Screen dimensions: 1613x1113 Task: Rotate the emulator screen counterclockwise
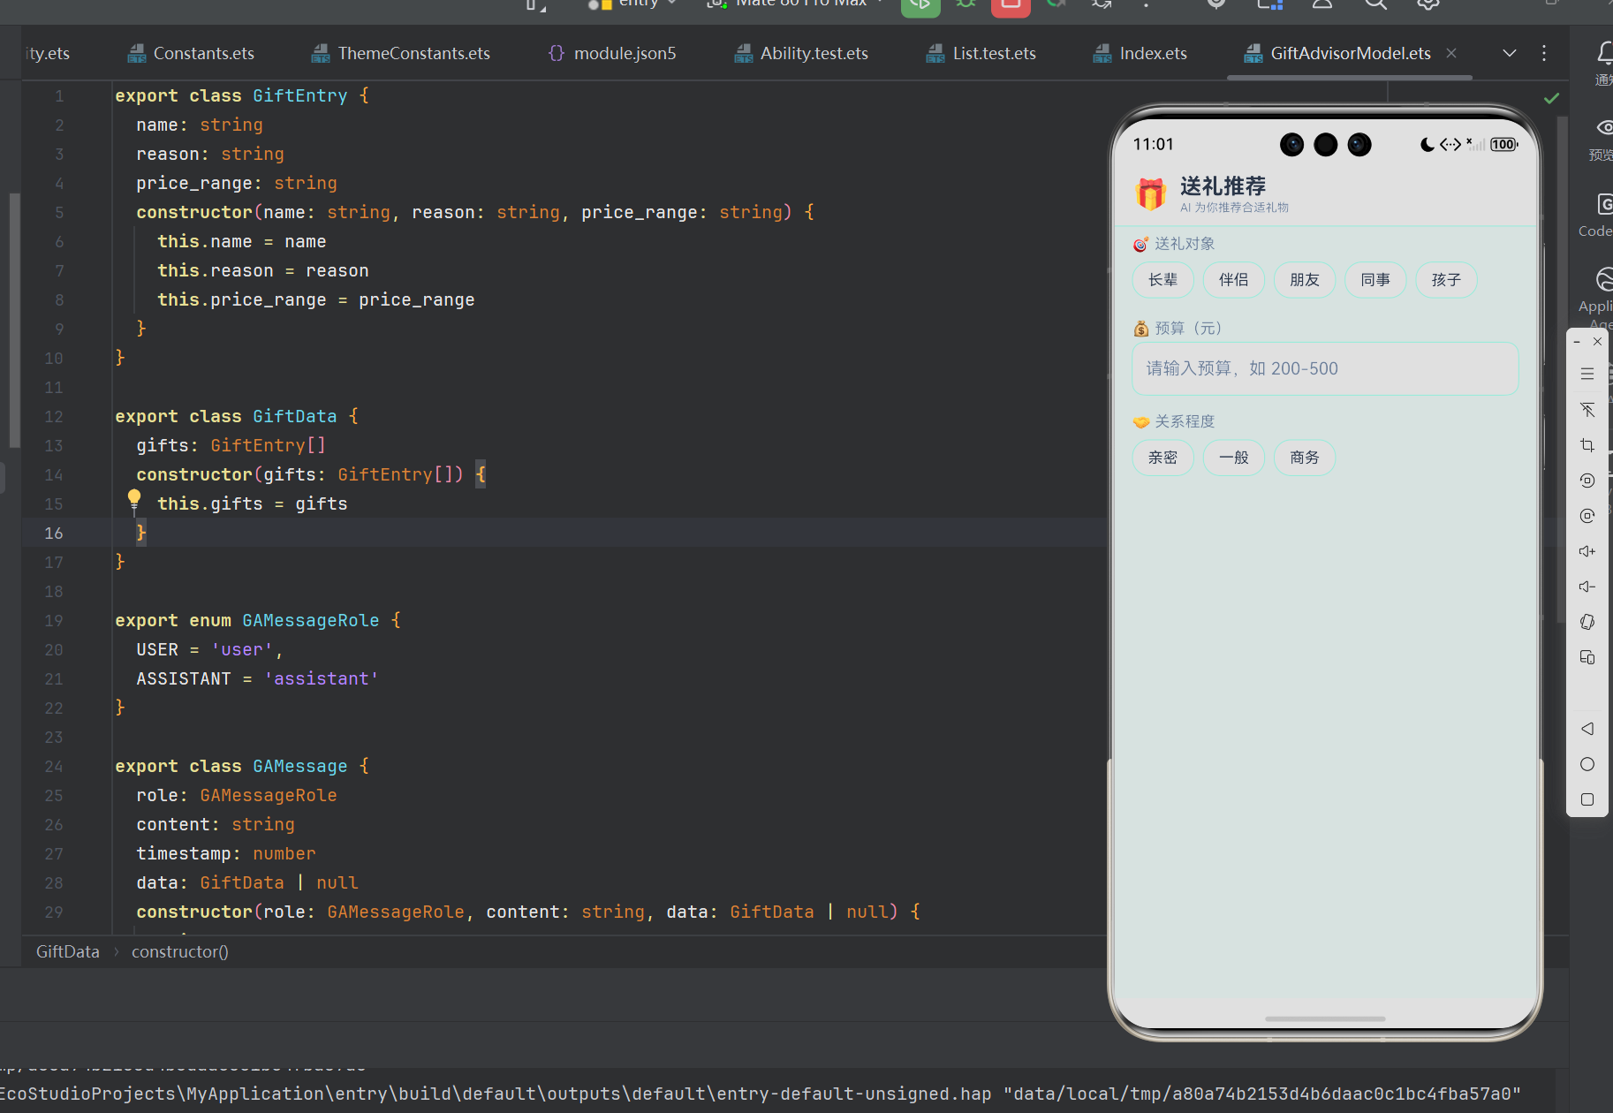pyautogui.click(x=1587, y=481)
